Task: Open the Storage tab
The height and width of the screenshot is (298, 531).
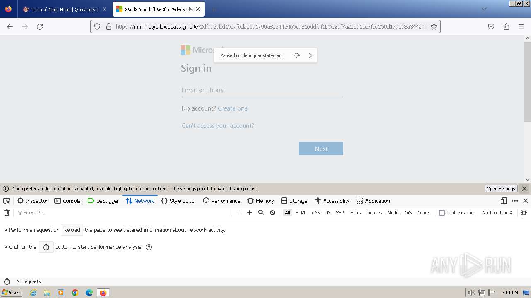Action: click(294, 201)
